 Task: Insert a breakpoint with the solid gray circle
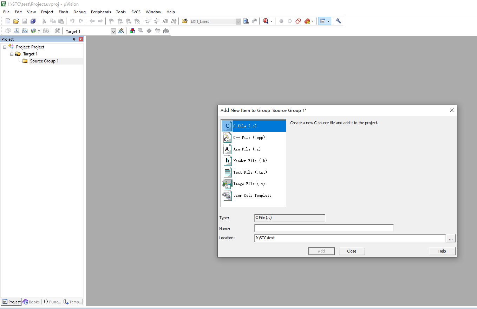[x=281, y=21]
